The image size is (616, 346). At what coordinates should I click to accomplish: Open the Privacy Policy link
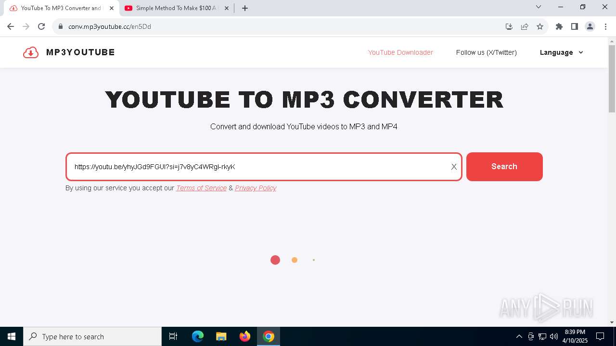pyautogui.click(x=256, y=188)
